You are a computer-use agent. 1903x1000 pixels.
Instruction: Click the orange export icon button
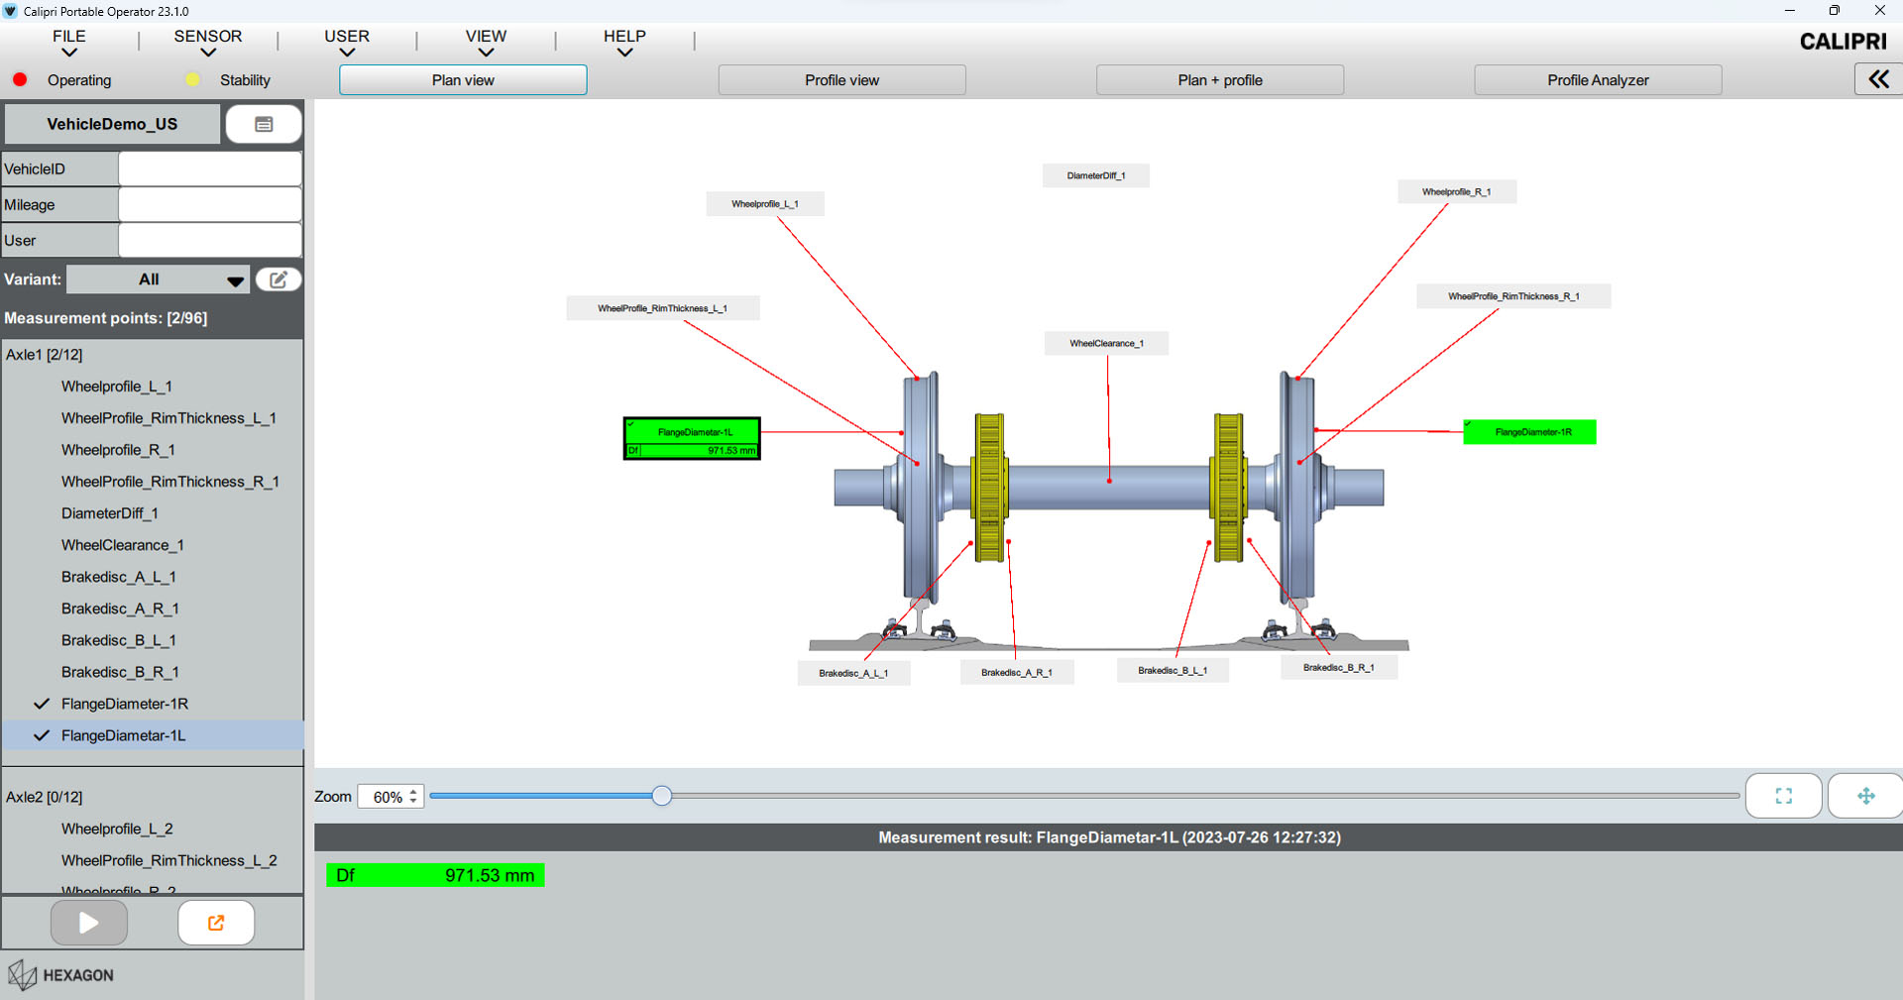216,923
